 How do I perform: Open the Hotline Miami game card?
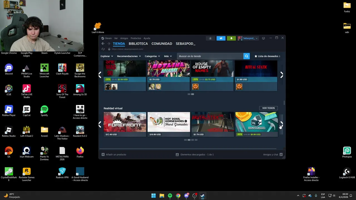click(169, 76)
